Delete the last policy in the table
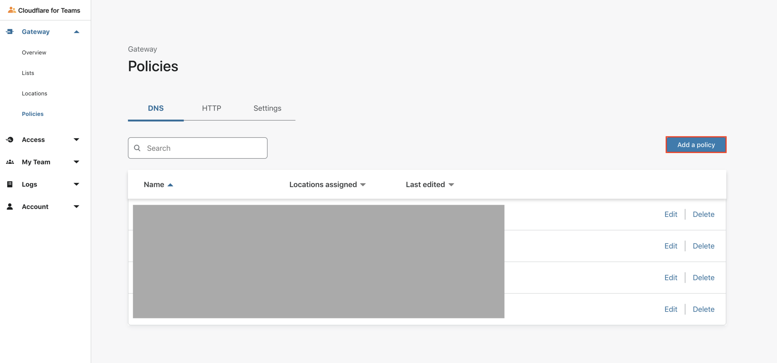This screenshot has height=363, width=777. [x=703, y=309]
